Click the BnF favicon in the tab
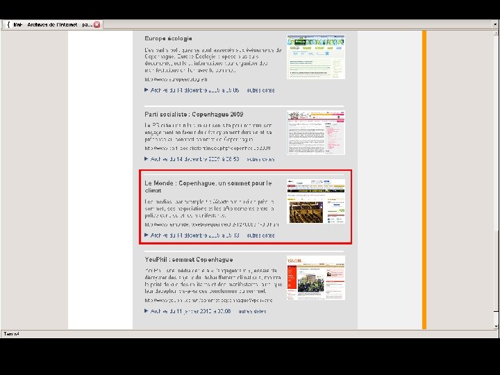Viewport: 500px width, 375px height. [8, 24]
